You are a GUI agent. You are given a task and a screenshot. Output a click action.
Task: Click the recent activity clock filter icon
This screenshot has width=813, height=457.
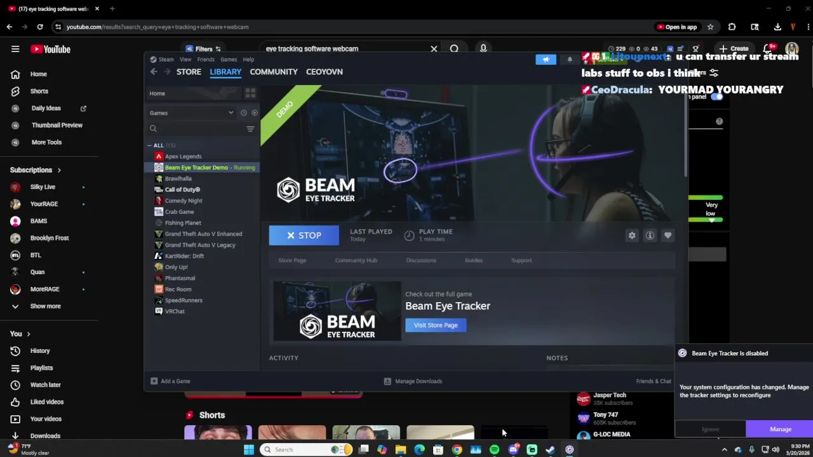[x=243, y=113]
